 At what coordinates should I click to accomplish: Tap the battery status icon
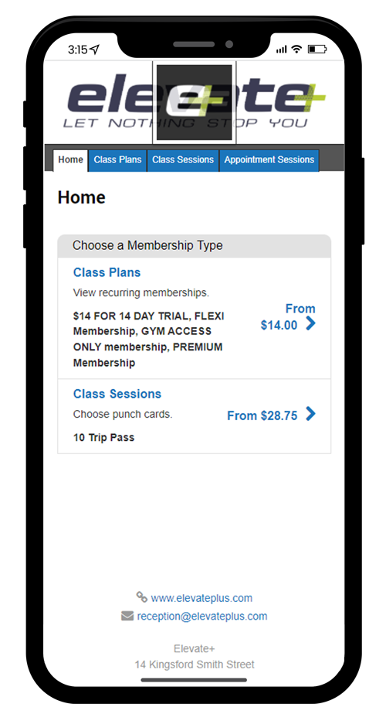(317, 50)
